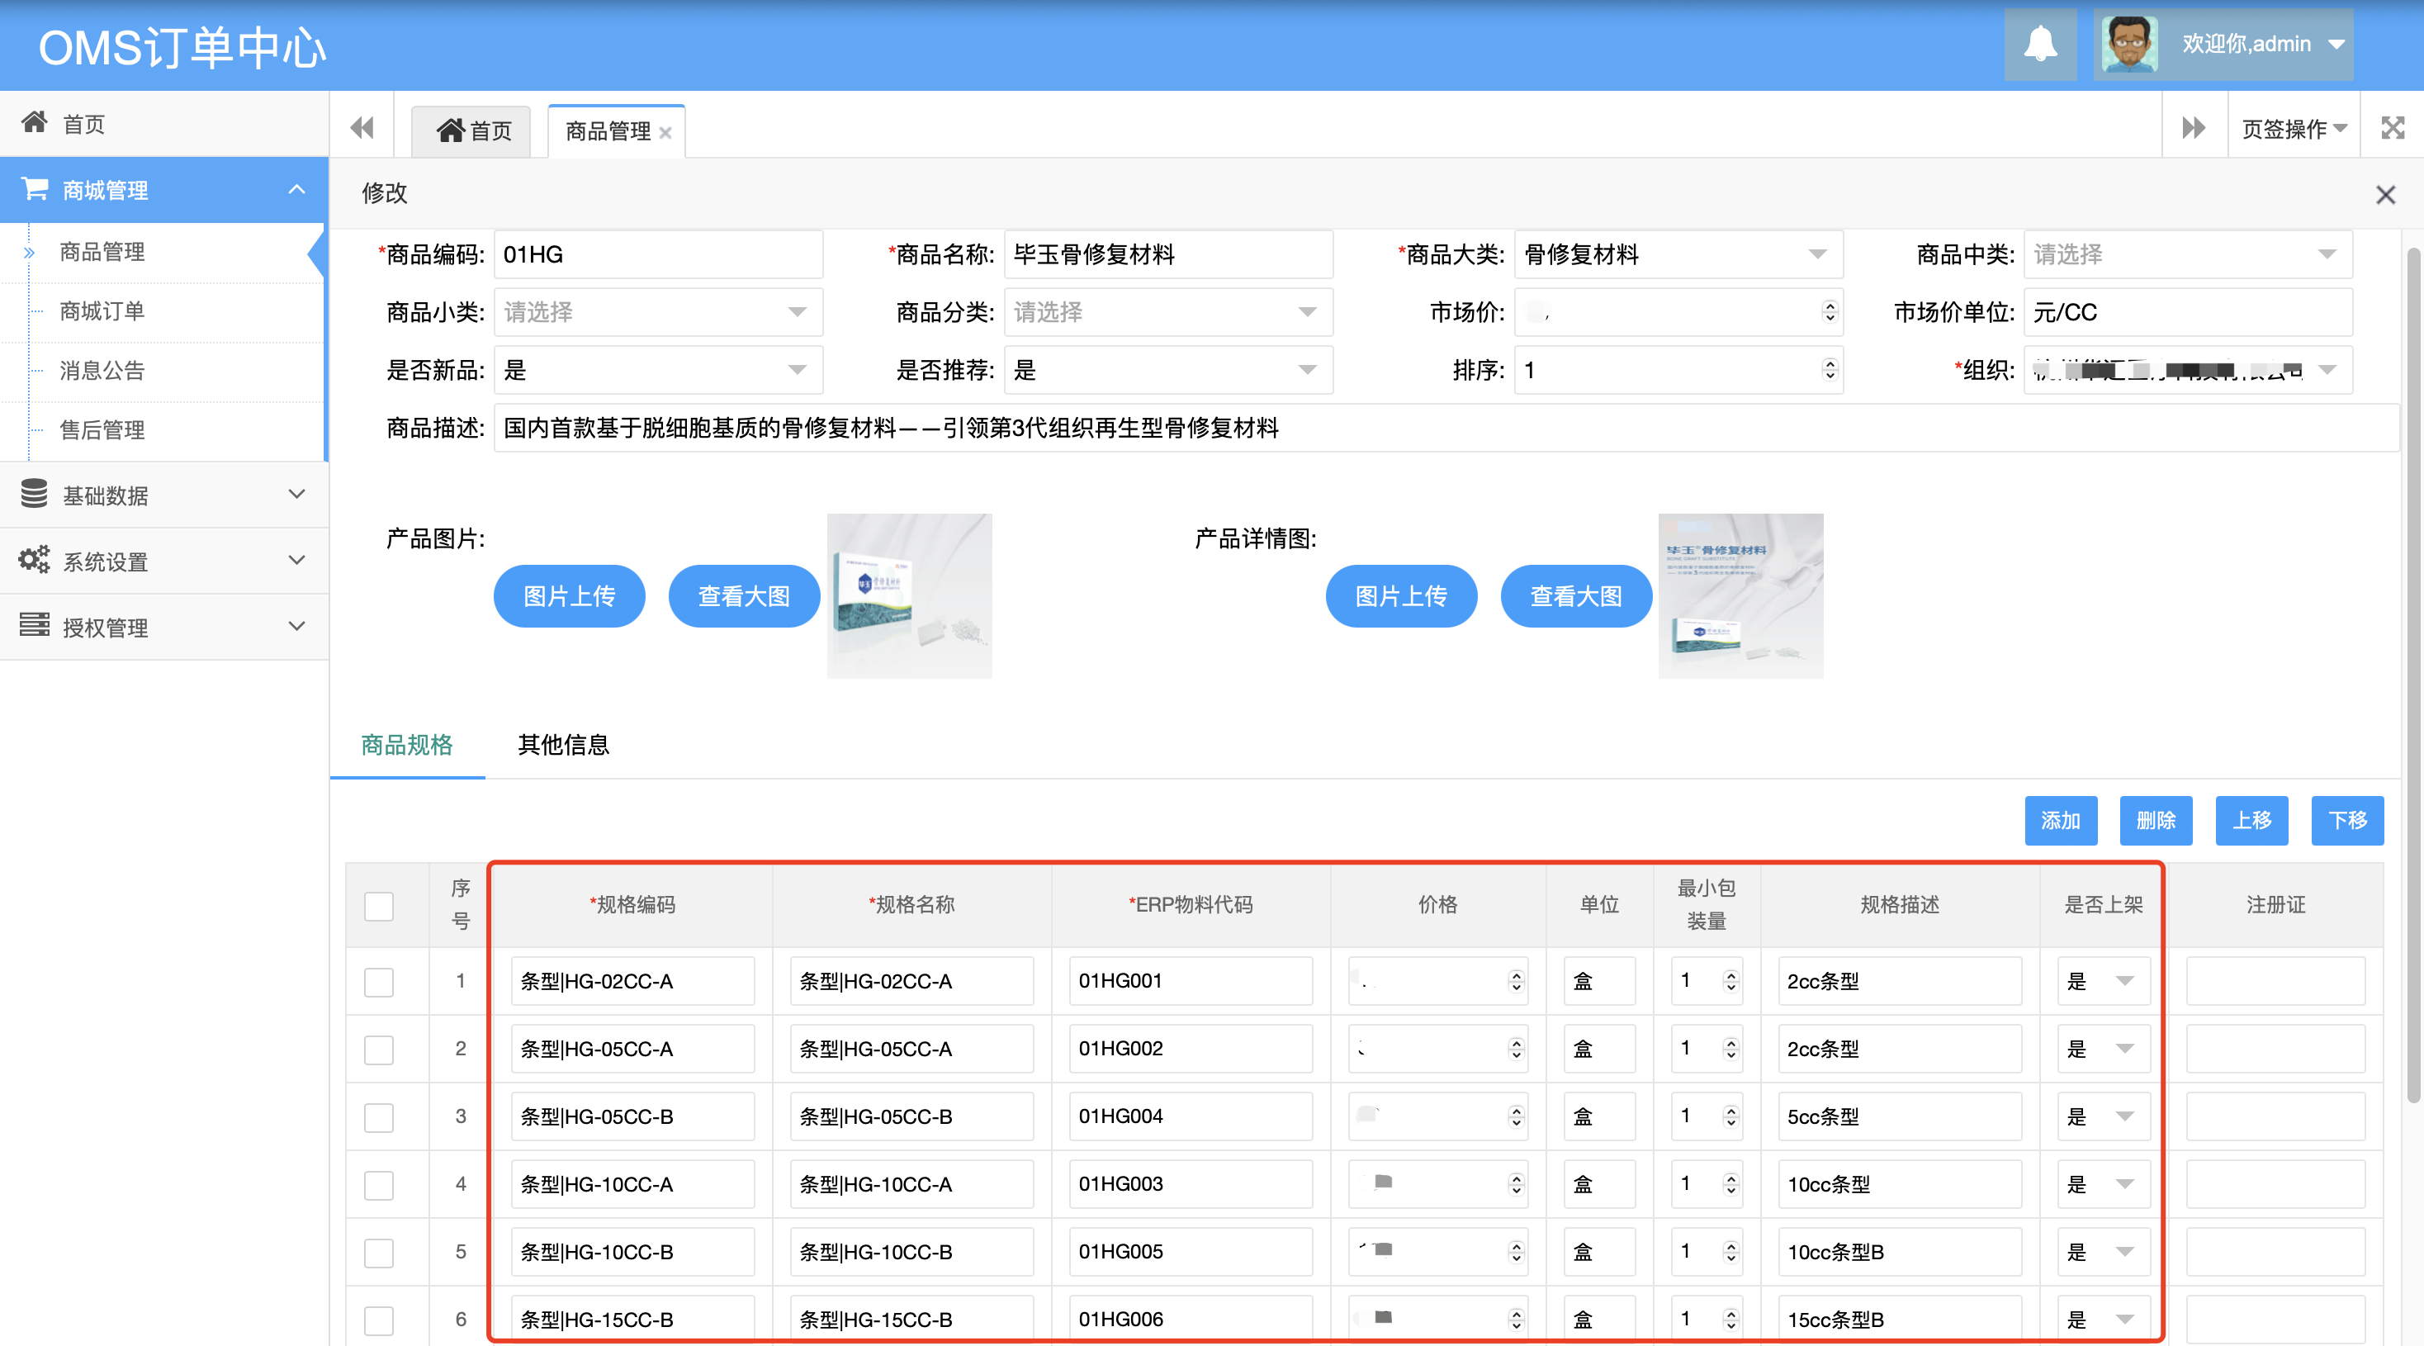Click the server icon for 授权管理

(x=34, y=625)
